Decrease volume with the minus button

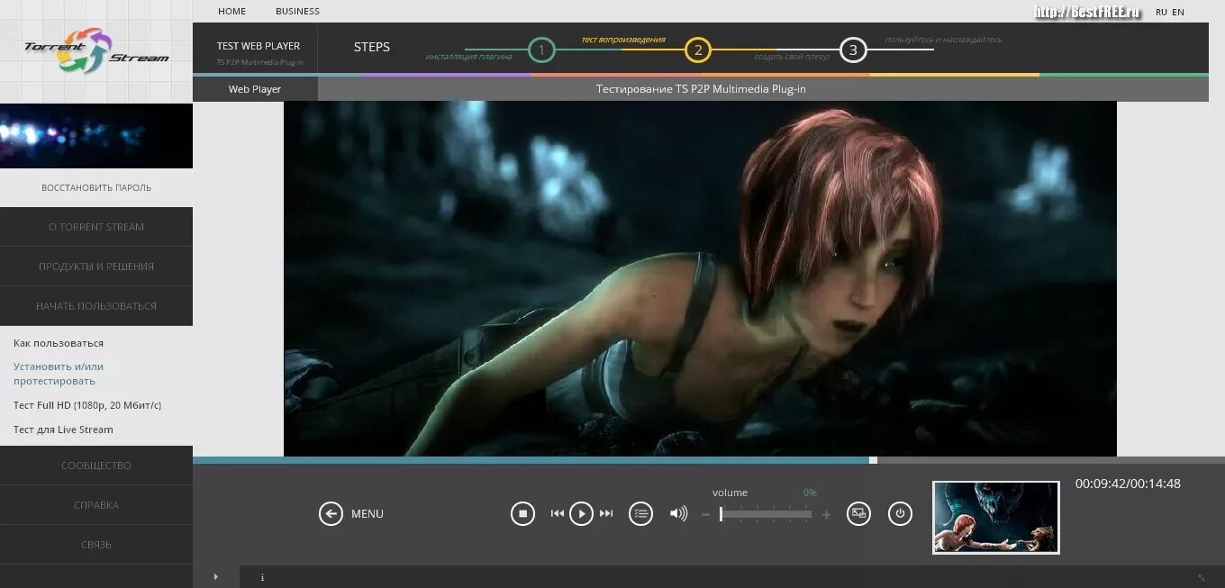click(705, 515)
